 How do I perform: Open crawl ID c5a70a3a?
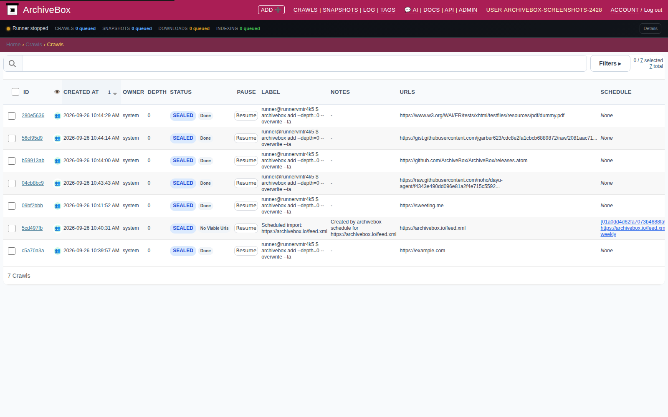pos(33,251)
